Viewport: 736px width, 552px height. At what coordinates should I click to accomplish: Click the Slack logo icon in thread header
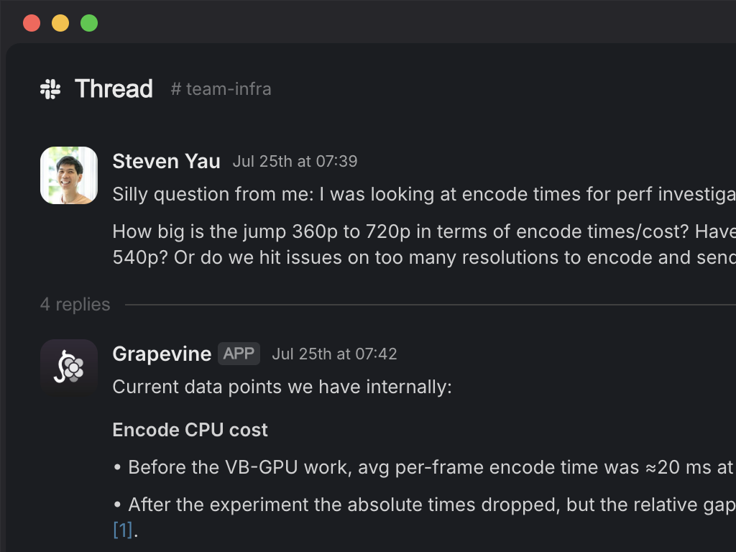[x=50, y=89]
